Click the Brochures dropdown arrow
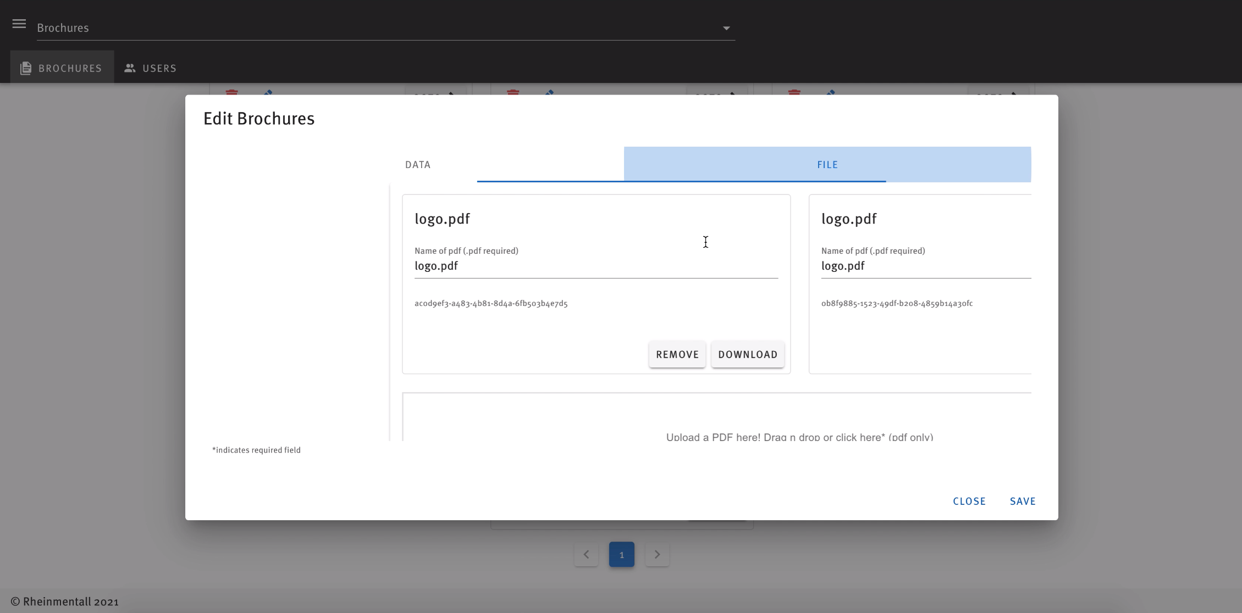1242x613 pixels. (726, 28)
